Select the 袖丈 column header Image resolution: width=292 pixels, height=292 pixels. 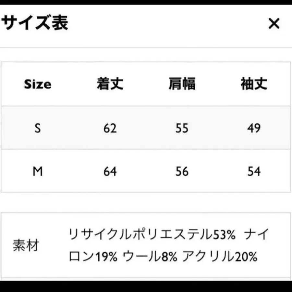254,84
